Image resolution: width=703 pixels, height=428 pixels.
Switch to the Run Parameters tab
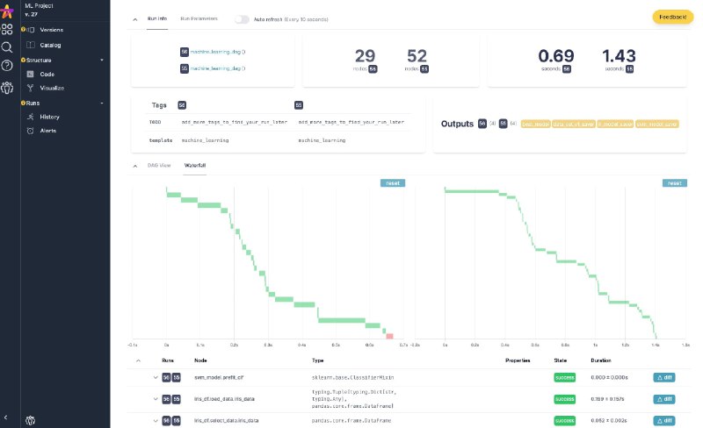click(199, 18)
